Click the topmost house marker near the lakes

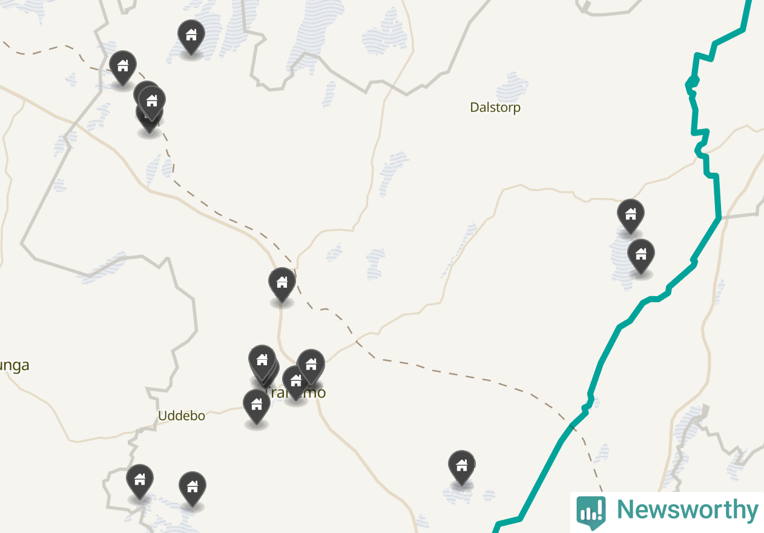point(191,38)
